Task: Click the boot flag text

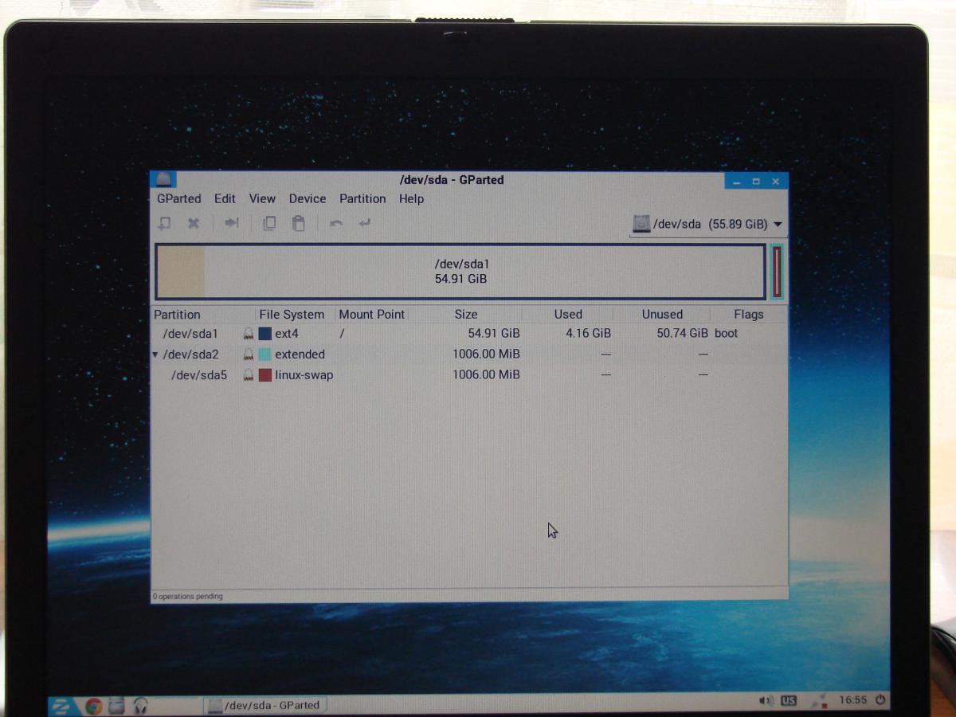Action: point(727,334)
